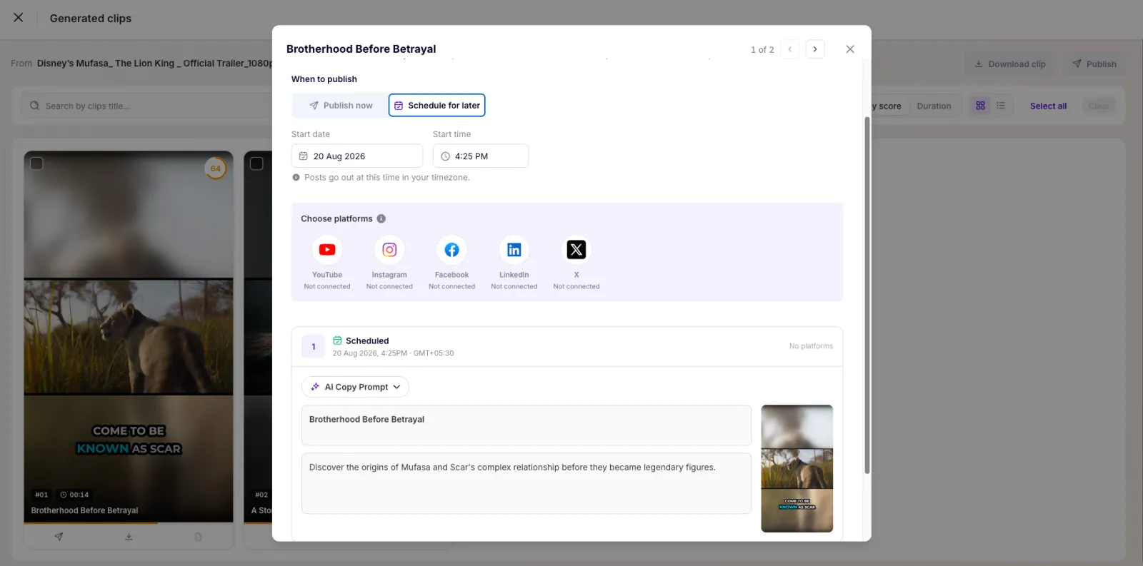The image size is (1143, 566).
Task: Select the Facebook platform icon
Action: click(x=451, y=250)
